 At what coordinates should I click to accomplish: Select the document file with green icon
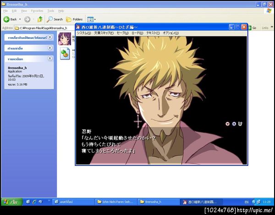coord(65,54)
